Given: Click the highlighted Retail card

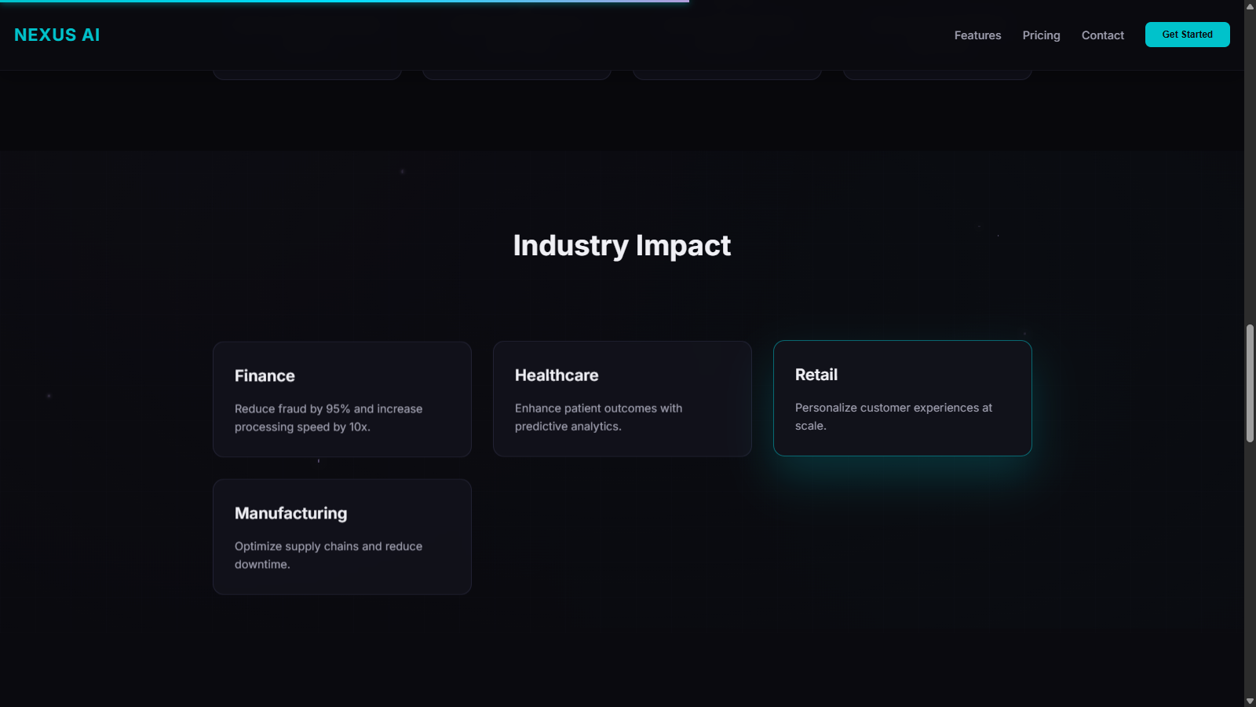Looking at the screenshot, I should [902, 398].
